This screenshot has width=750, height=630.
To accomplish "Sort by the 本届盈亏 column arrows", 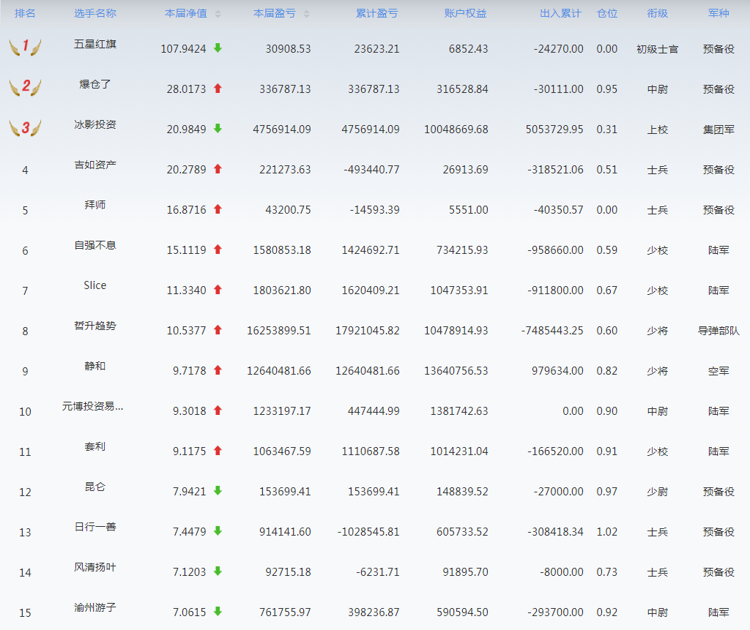I will 307,14.
